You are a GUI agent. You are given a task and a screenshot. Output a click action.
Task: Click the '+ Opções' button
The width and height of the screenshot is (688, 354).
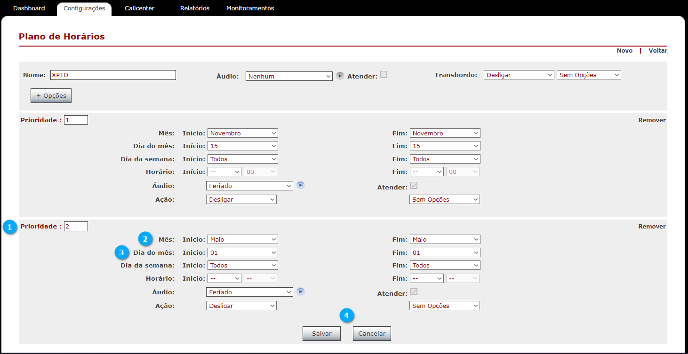(x=51, y=95)
